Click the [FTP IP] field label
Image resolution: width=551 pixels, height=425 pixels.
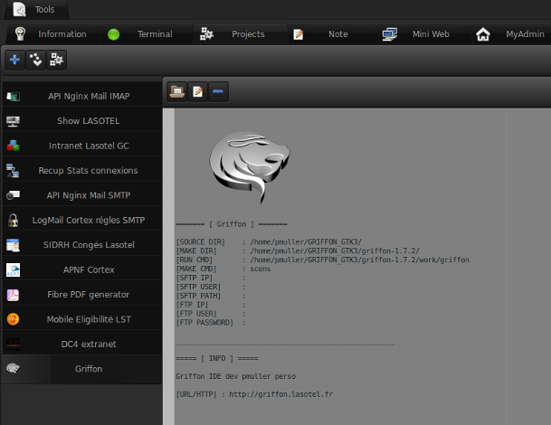tap(192, 305)
